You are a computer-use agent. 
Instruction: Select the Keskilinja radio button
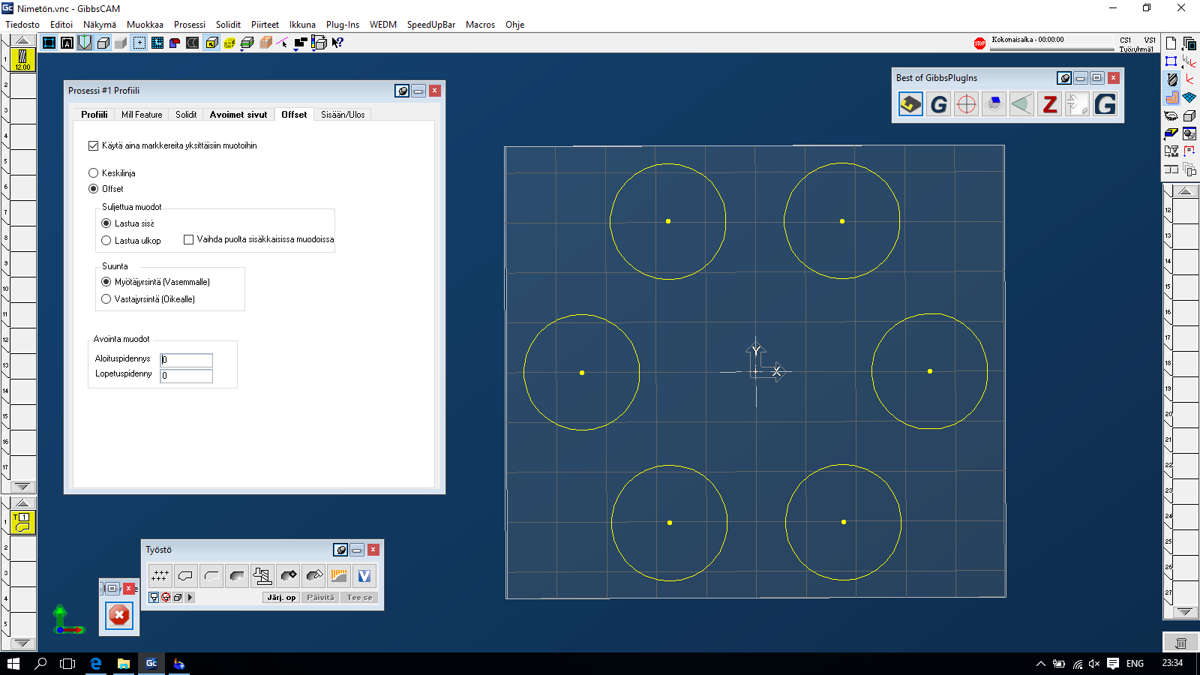[x=94, y=173]
